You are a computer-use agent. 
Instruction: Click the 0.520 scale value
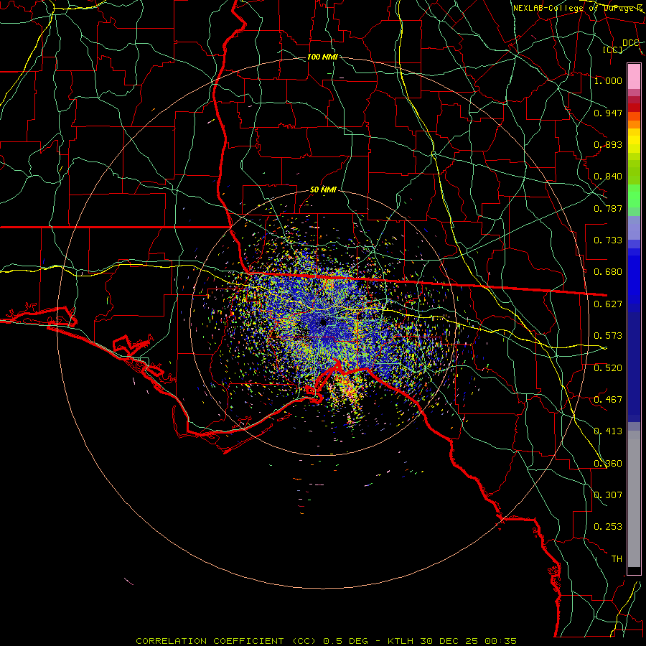(608, 368)
